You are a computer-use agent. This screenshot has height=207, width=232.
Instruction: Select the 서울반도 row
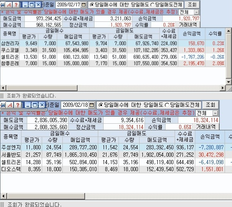pos(116,155)
